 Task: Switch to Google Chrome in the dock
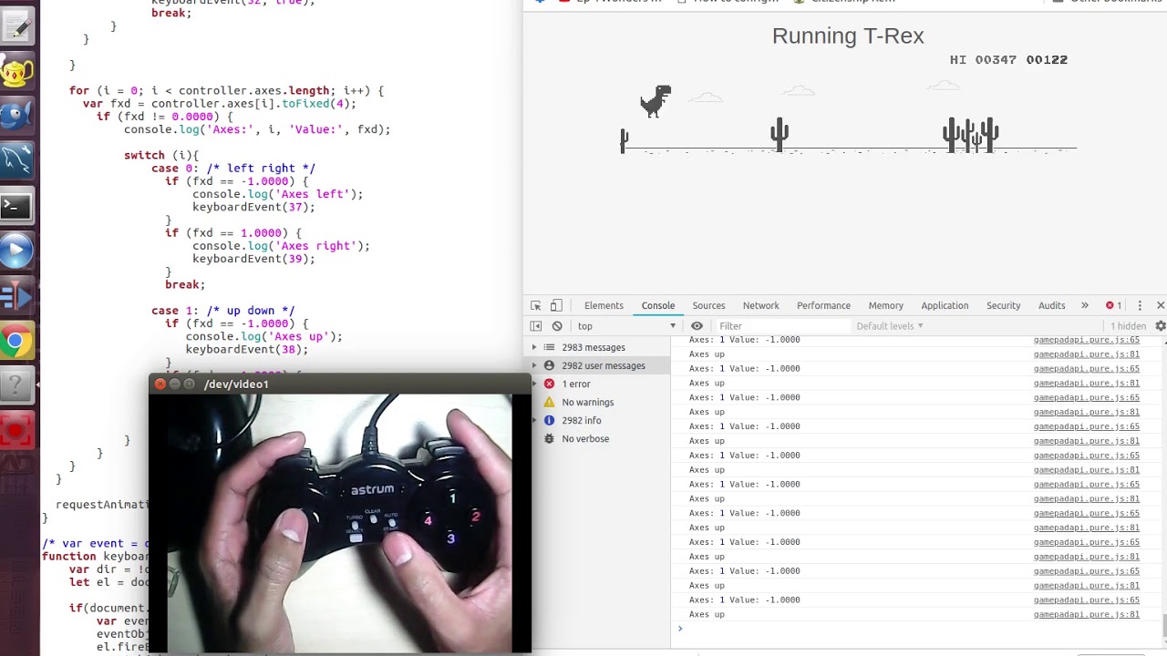tap(16, 343)
